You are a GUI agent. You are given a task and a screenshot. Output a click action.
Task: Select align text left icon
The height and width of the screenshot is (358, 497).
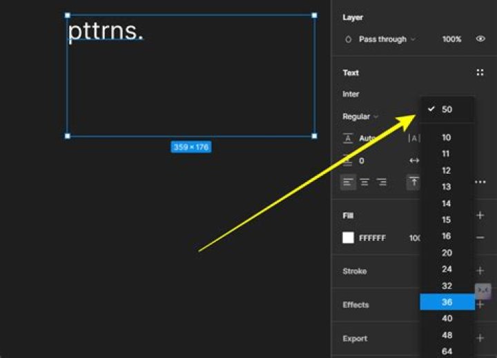pos(348,182)
